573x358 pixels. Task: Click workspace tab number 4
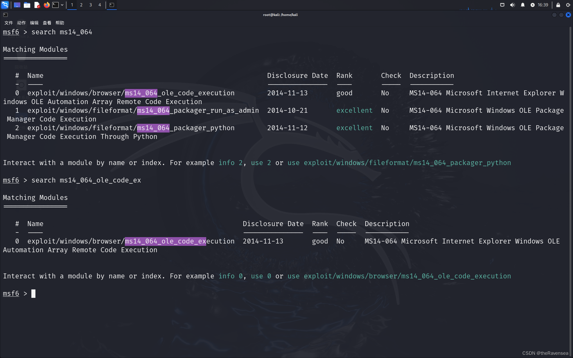pos(100,5)
